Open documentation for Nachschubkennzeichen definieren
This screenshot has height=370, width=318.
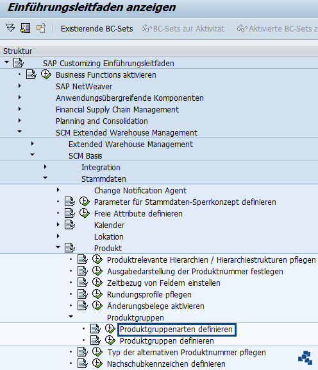[83, 364]
